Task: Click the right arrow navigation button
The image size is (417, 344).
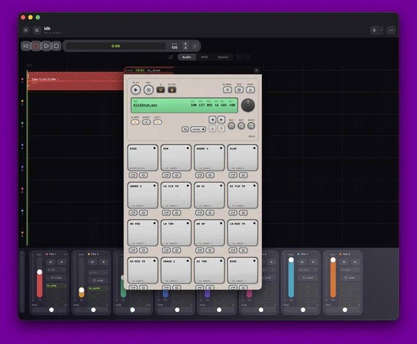Action: click(221, 120)
